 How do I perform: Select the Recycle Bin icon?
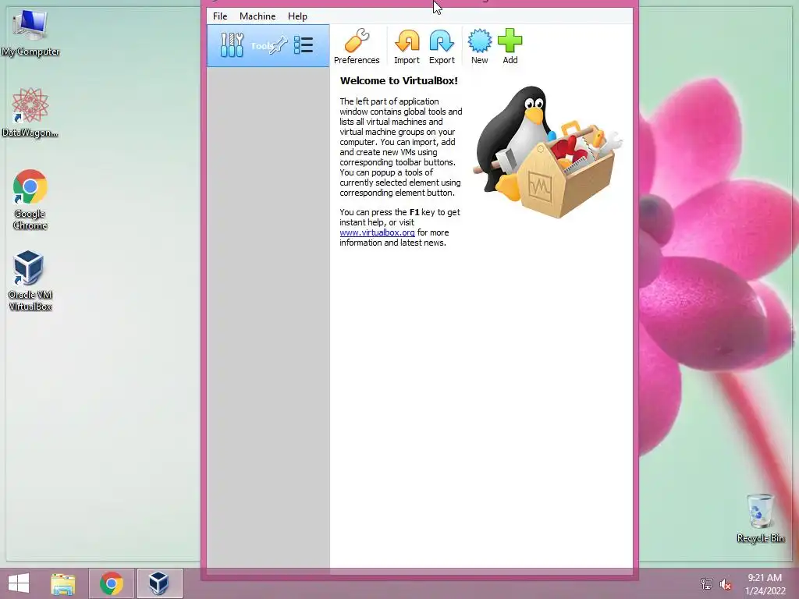760,518
